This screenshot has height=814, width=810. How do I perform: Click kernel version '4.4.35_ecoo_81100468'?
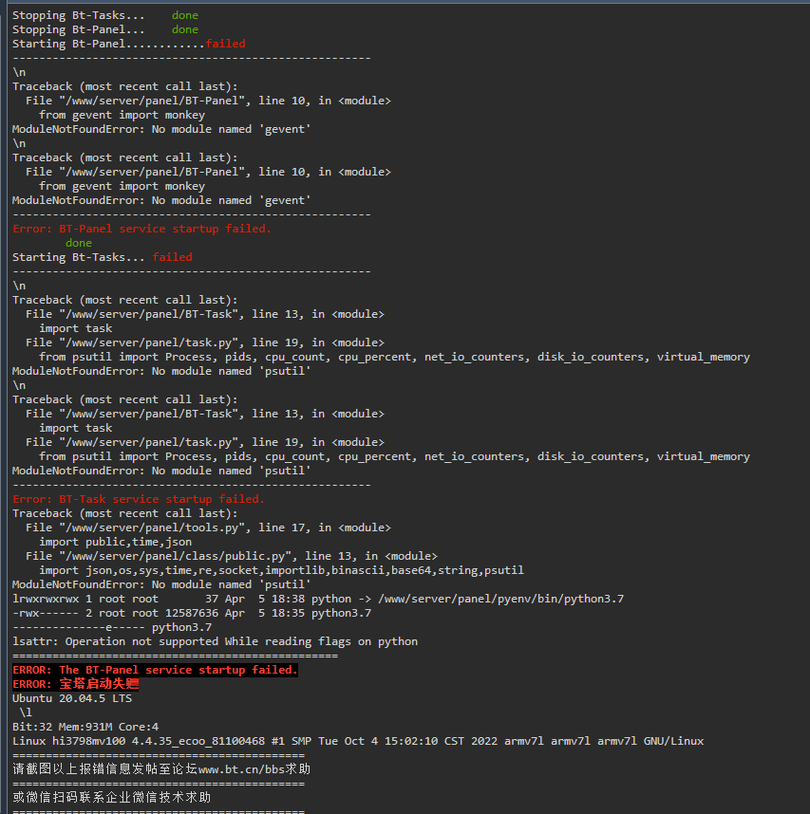(198, 741)
